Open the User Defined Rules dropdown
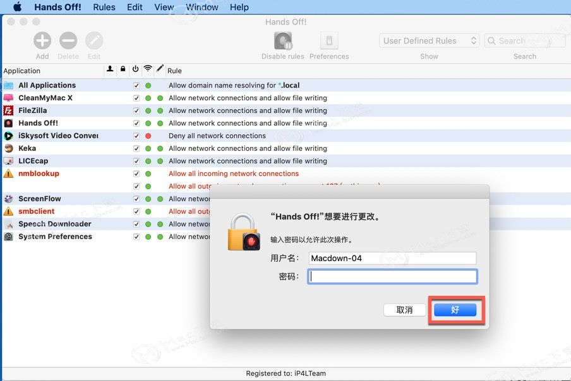This screenshot has width=571, height=381. pyautogui.click(x=429, y=41)
